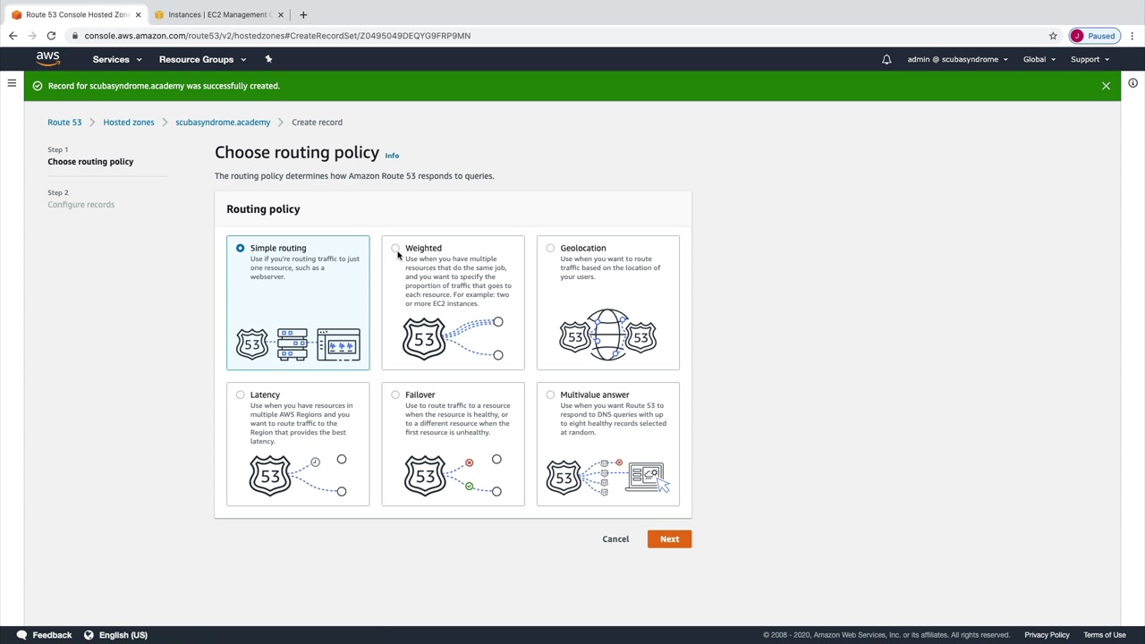Open scubasyndrome.academy breadcrumb link
Viewport: 1145px width, 644px height.
223,122
